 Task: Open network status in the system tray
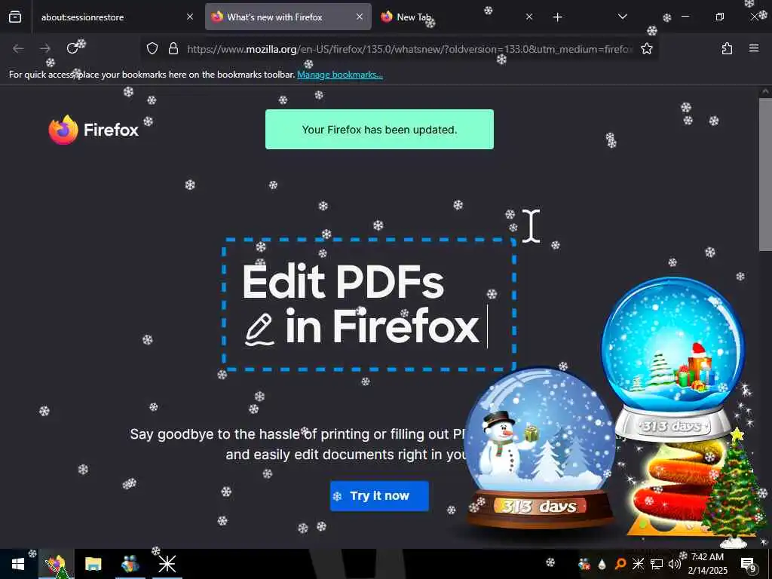point(657,564)
